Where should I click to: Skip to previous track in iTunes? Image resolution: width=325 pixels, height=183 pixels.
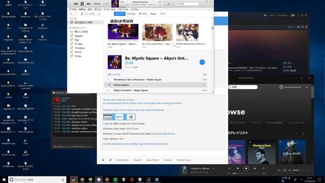point(76,4)
